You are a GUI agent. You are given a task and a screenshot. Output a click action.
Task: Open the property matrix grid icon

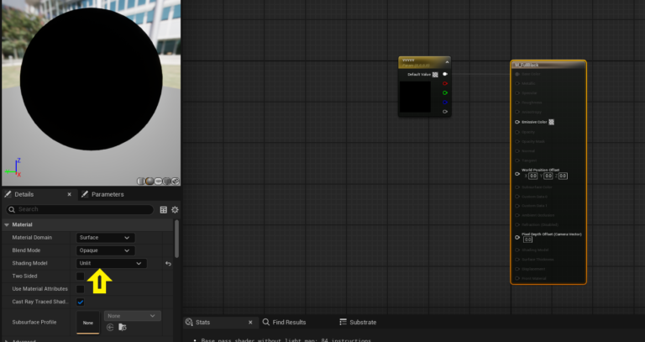coord(163,209)
